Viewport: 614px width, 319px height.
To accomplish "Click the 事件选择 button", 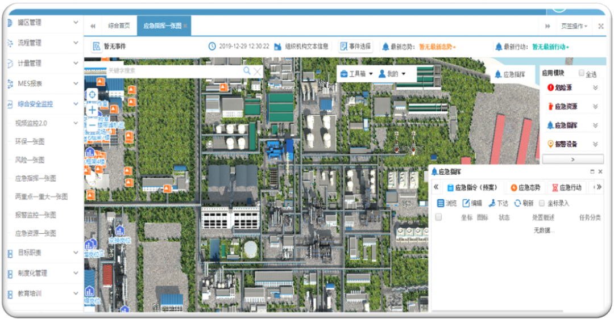I will point(356,47).
